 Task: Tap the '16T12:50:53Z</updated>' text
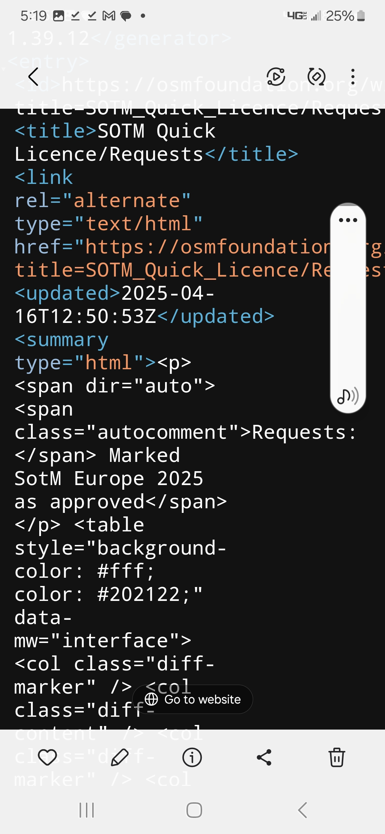tap(144, 316)
